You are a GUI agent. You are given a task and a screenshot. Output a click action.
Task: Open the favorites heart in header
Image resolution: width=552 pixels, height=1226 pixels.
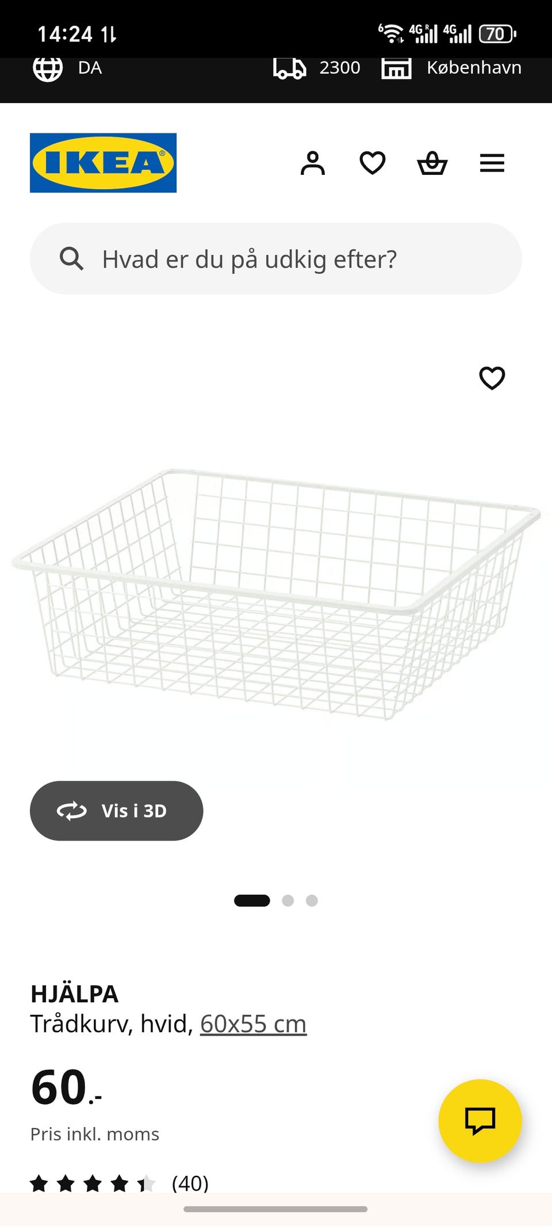pyautogui.click(x=373, y=163)
